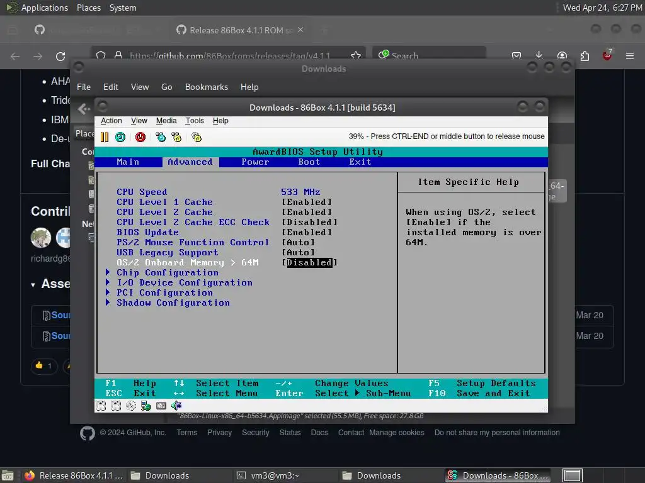Open Firefox hamburger menu
Image resolution: width=645 pixels, height=483 pixels.
click(x=630, y=56)
